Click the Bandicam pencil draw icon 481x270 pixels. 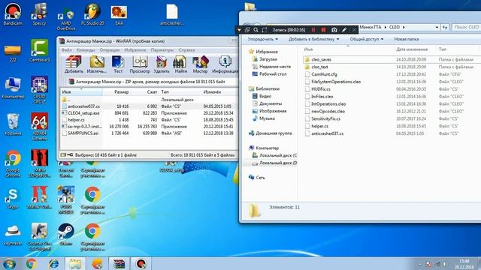(344, 30)
